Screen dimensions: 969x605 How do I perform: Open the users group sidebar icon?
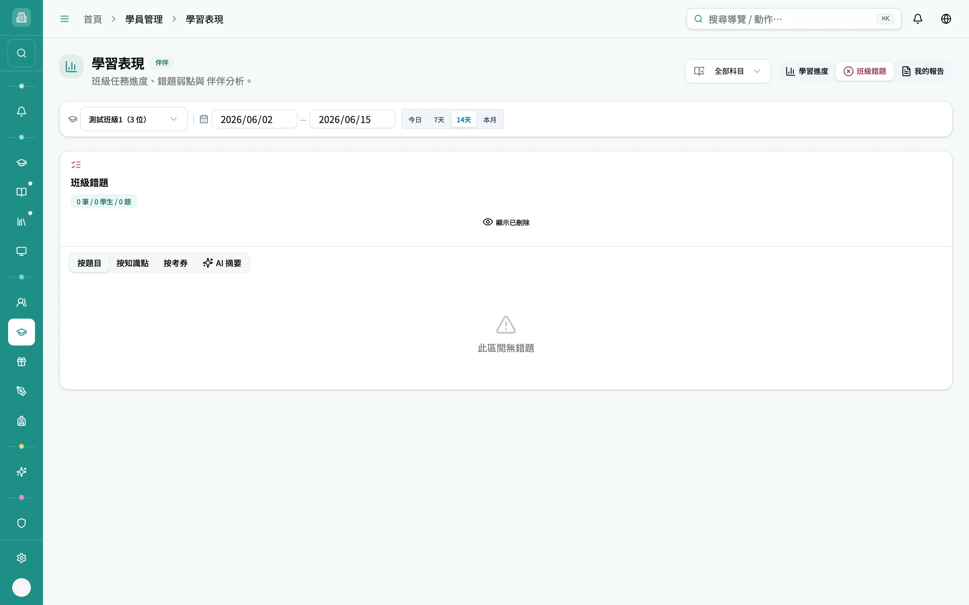pos(21,302)
